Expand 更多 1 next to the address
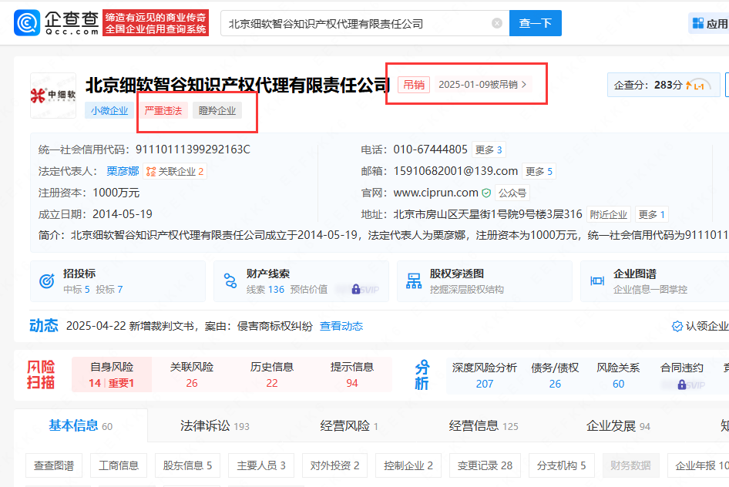This screenshot has width=729, height=487. click(x=652, y=214)
